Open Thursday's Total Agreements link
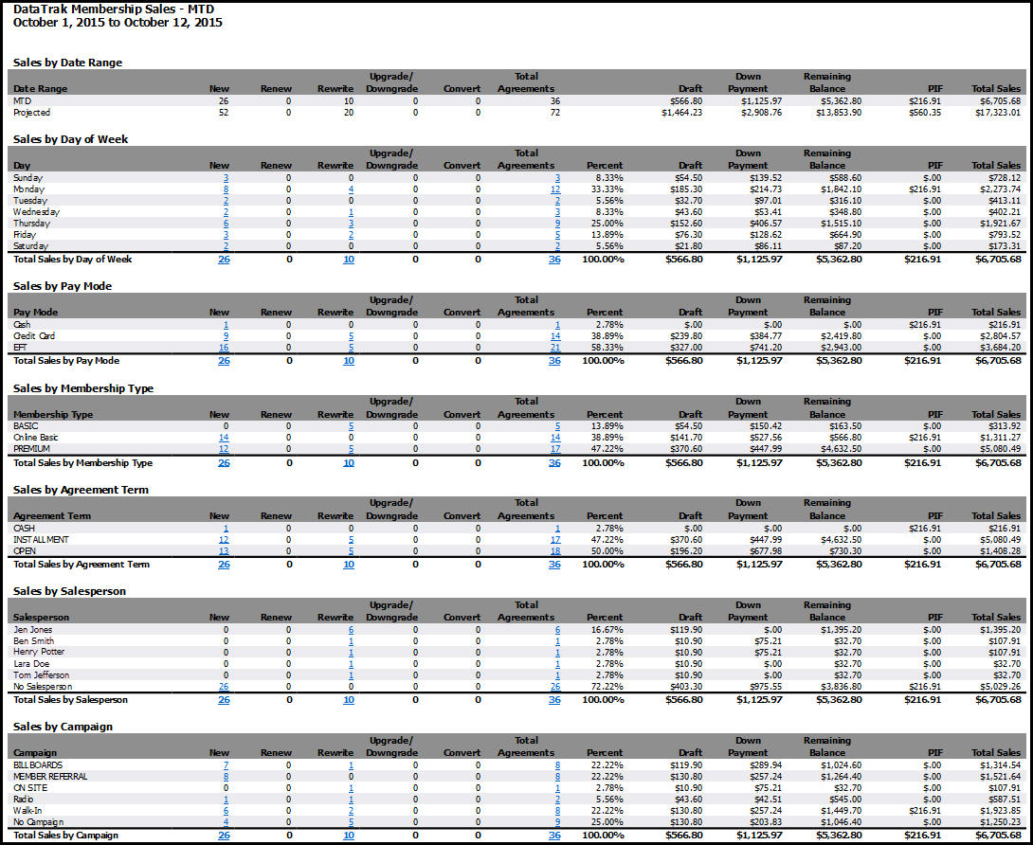Screen dimensions: 1033x845 coord(557,224)
